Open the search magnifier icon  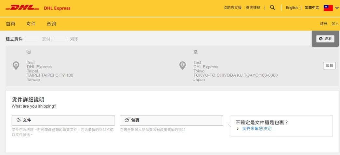point(273,7)
